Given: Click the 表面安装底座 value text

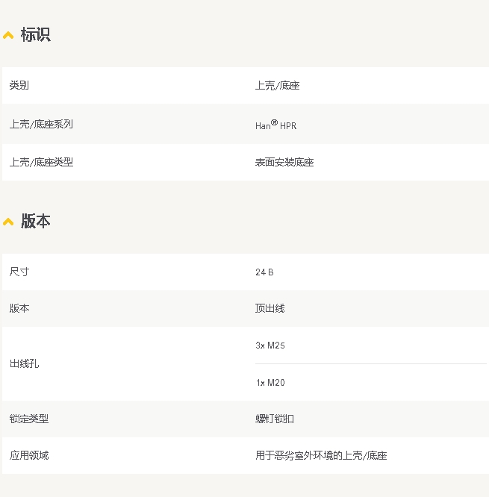Looking at the screenshot, I should click(284, 162).
